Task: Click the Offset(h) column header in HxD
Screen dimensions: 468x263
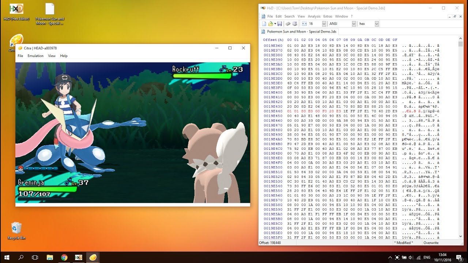Action: point(273,40)
